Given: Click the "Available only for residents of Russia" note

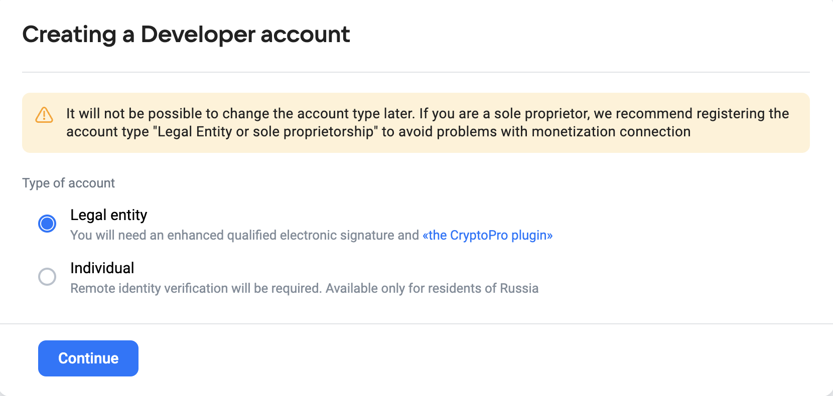Looking at the screenshot, I should tap(432, 288).
